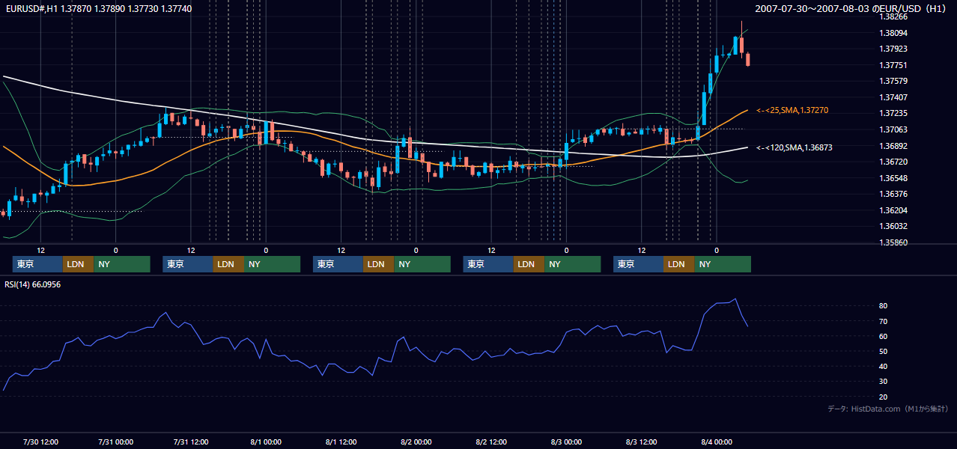Click the 25 SMA 1.37270 label
957x449 pixels.
tap(792, 111)
